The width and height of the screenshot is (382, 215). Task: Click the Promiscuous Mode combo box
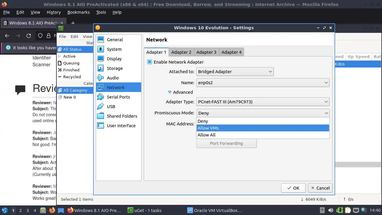tap(263, 113)
